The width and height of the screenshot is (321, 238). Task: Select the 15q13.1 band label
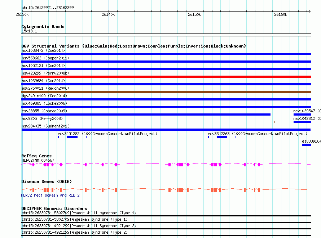(29, 31)
